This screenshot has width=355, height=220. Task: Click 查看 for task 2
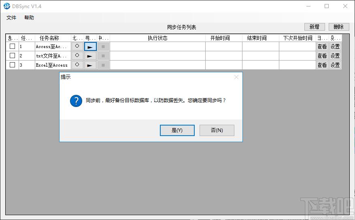click(x=322, y=56)
